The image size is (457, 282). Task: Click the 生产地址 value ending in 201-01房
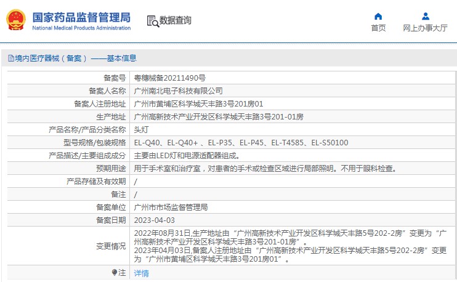(x=219, y=117)
